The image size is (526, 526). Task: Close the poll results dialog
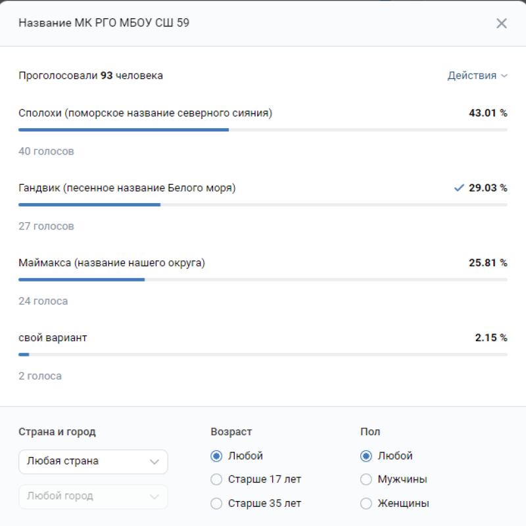[x=502, y=24]
